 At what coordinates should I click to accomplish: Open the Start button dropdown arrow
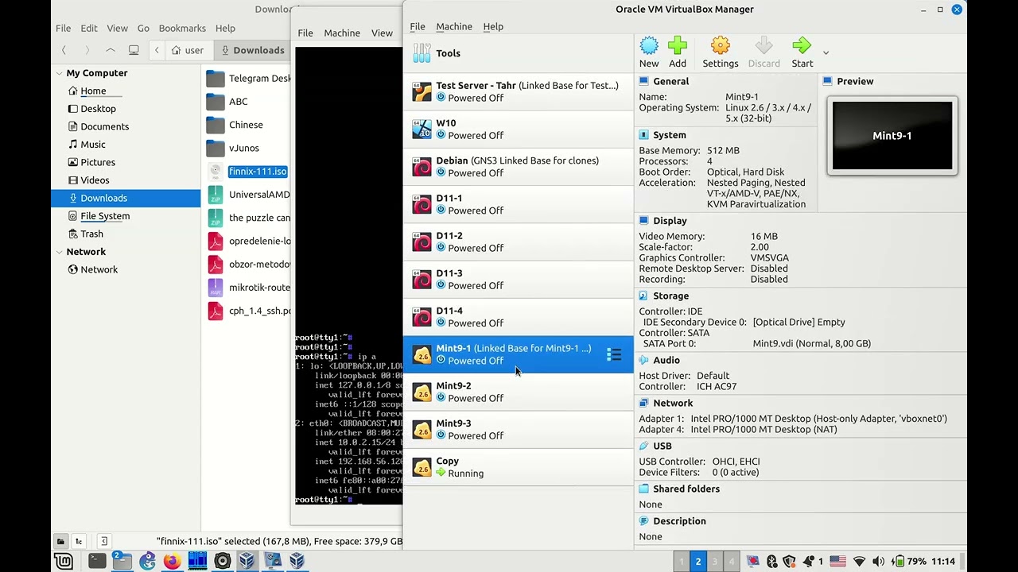coord(826,53)
